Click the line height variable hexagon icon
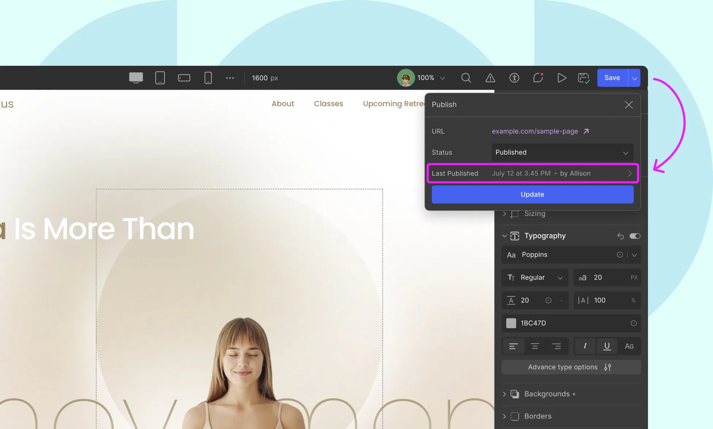 point(548,300)
